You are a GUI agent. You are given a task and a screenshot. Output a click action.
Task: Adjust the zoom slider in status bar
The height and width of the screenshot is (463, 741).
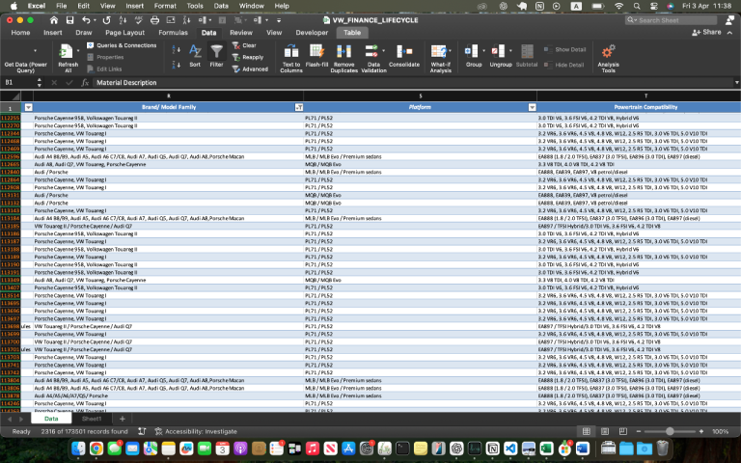pos(671,431)
